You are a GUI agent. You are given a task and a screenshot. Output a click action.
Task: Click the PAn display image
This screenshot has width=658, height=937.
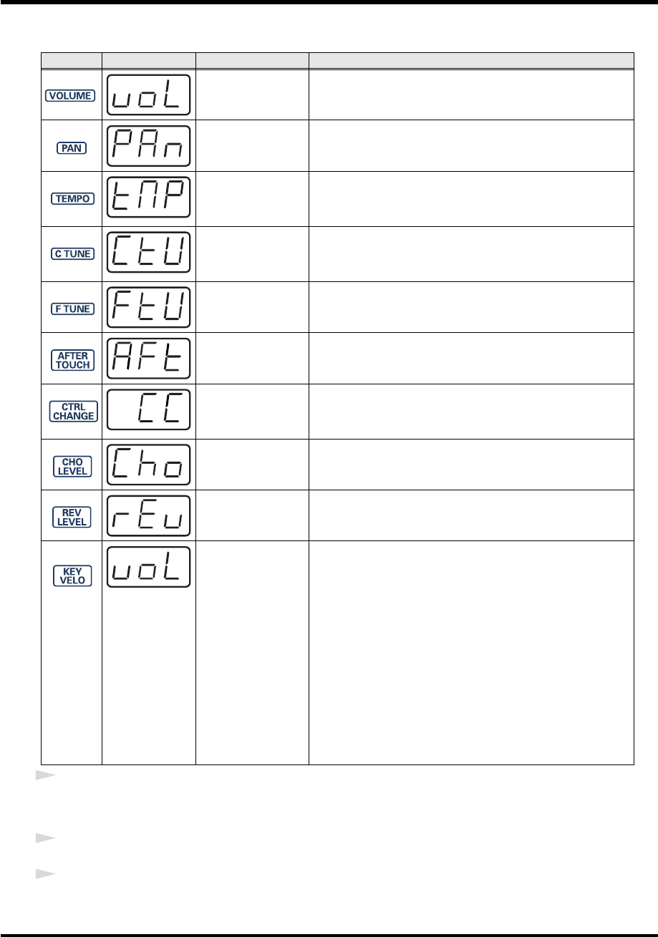pyautogui.click(x=149, y=146)
